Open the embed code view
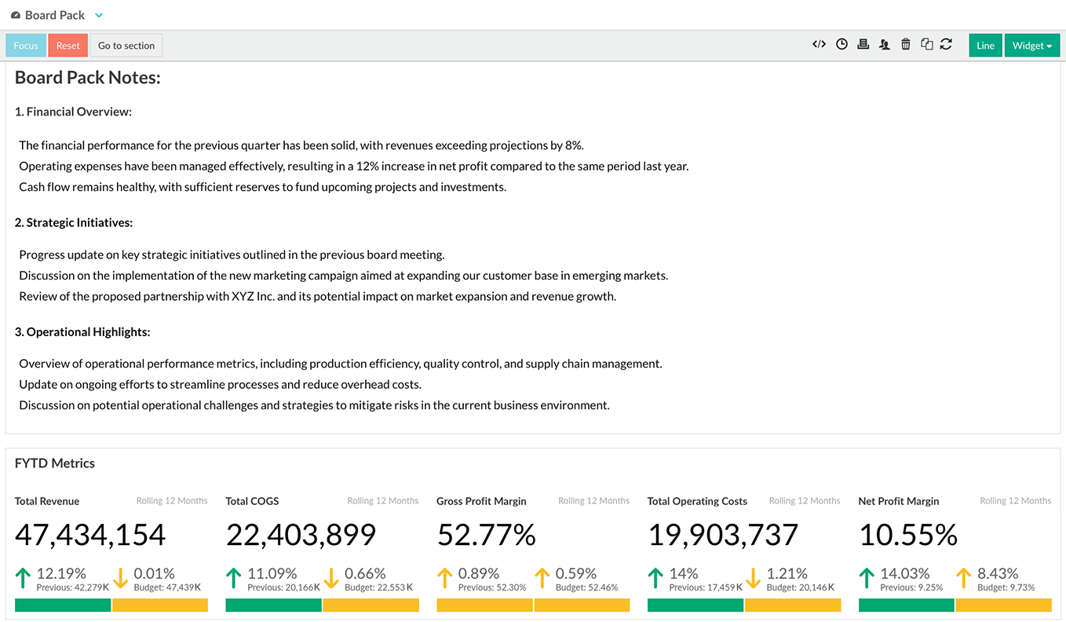Screen dimensions: 1066x622 pos(819,44)
